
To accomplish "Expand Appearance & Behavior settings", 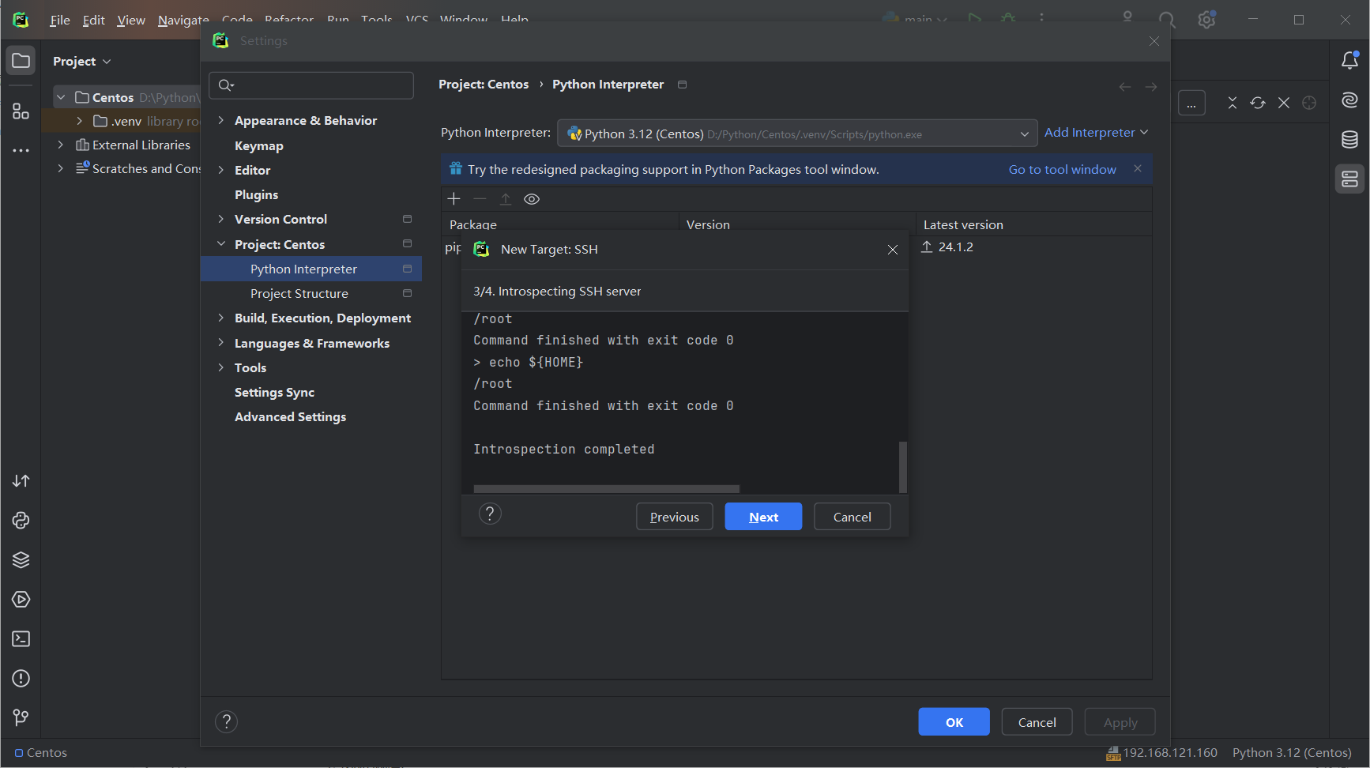I will pos(221,120).
